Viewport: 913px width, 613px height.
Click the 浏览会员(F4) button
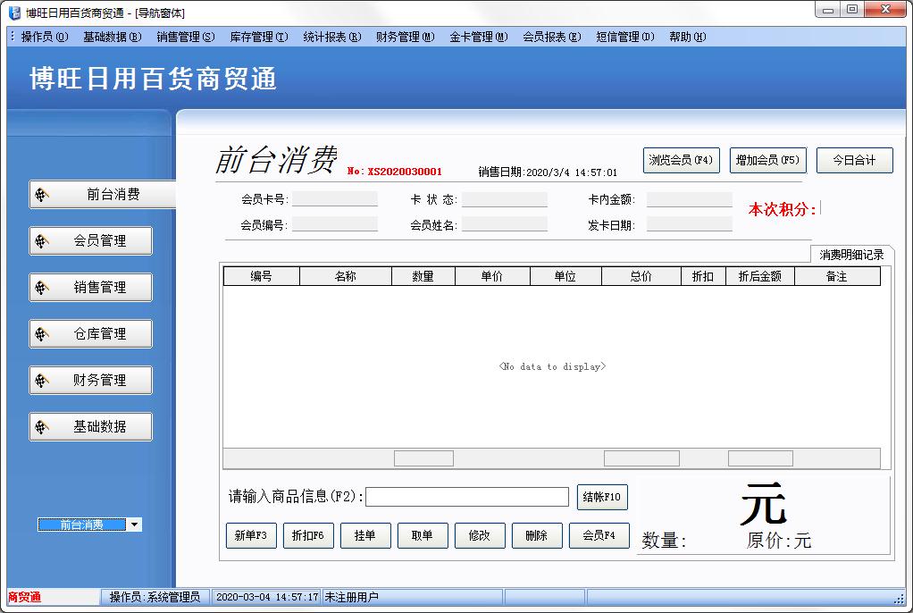click(682, 160)
